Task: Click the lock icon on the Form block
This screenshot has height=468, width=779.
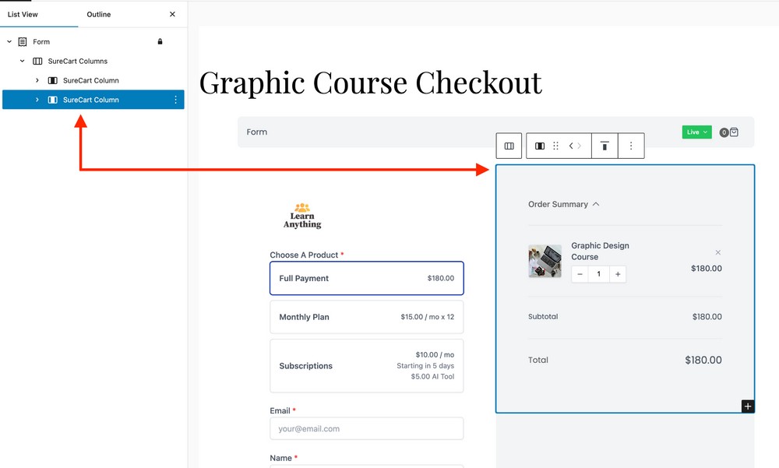Action: [x=160, y=41]
